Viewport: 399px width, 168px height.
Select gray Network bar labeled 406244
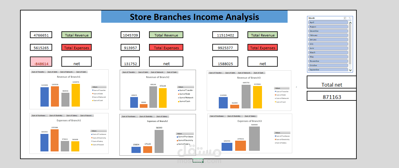(153, 97)
